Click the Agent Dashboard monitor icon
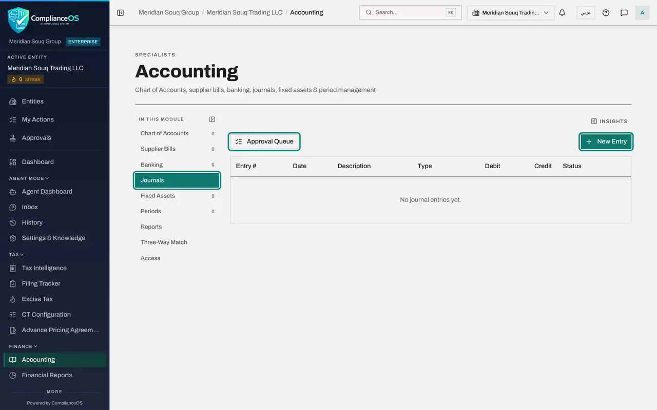Viewport: 657px width, 410px height. click(x=13, y=192)
